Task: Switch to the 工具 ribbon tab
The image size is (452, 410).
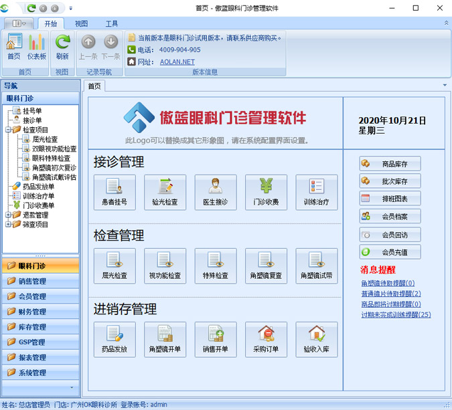Action: click(112, 23)
